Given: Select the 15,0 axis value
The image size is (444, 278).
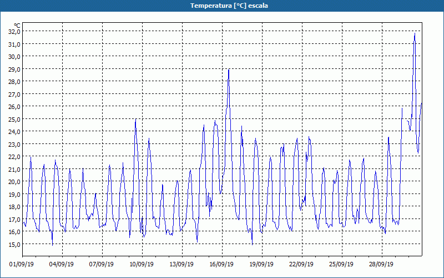Looking at the screenshot, I should click(14, 244).
